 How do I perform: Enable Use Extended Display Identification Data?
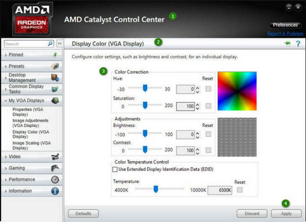coord(115,169)
